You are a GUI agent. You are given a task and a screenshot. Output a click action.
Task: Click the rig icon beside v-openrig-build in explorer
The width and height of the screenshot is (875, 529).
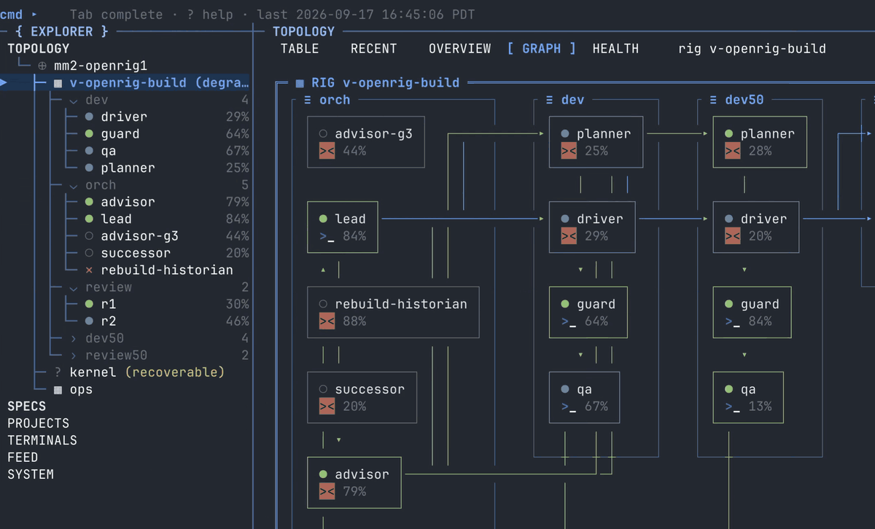pyautogui.click(x=58, y=83)
